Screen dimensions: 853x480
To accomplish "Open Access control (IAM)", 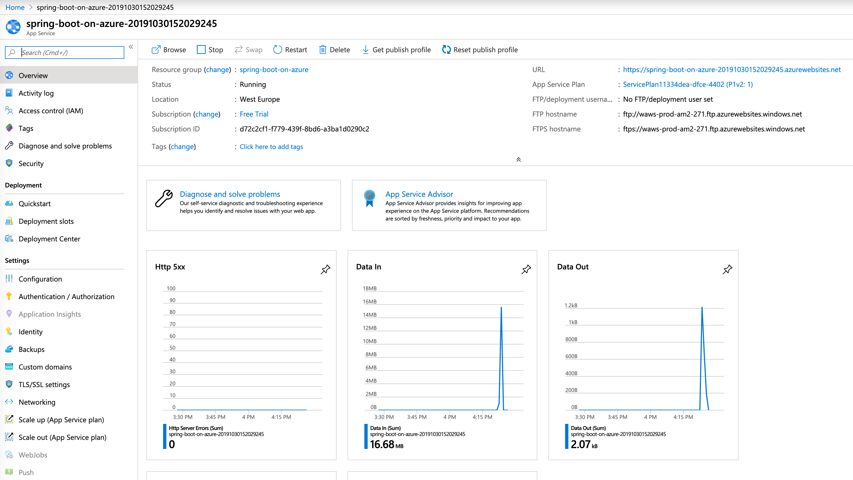I will click(68, 111).
